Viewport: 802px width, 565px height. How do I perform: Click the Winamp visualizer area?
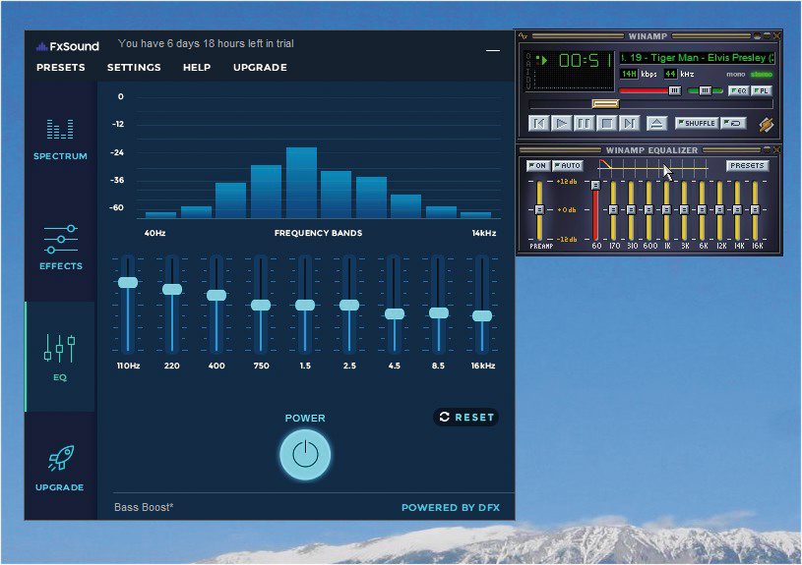point(574,81)
